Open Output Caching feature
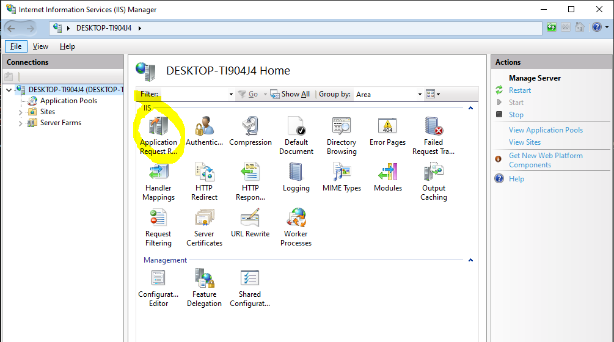The width and height of the screenshot is (614, 342). (x=434, y=181)
